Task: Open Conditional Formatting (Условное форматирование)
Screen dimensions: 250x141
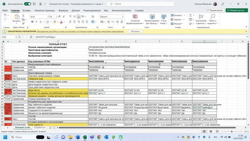Action: [135, 19]
